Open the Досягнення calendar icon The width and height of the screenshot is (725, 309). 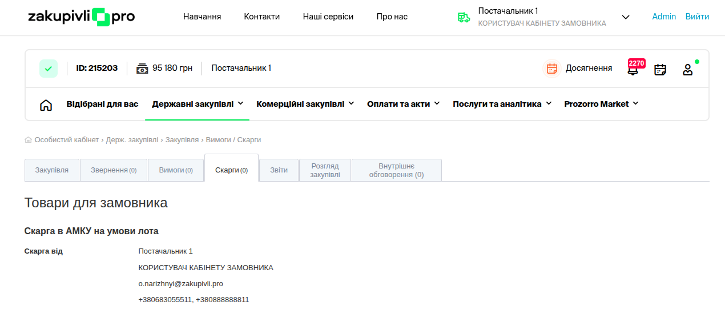(x=551, y=69)
